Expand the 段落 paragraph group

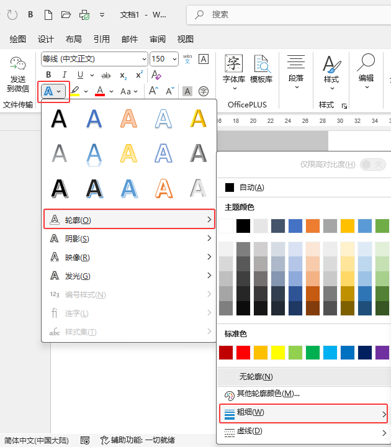[296, 73]
